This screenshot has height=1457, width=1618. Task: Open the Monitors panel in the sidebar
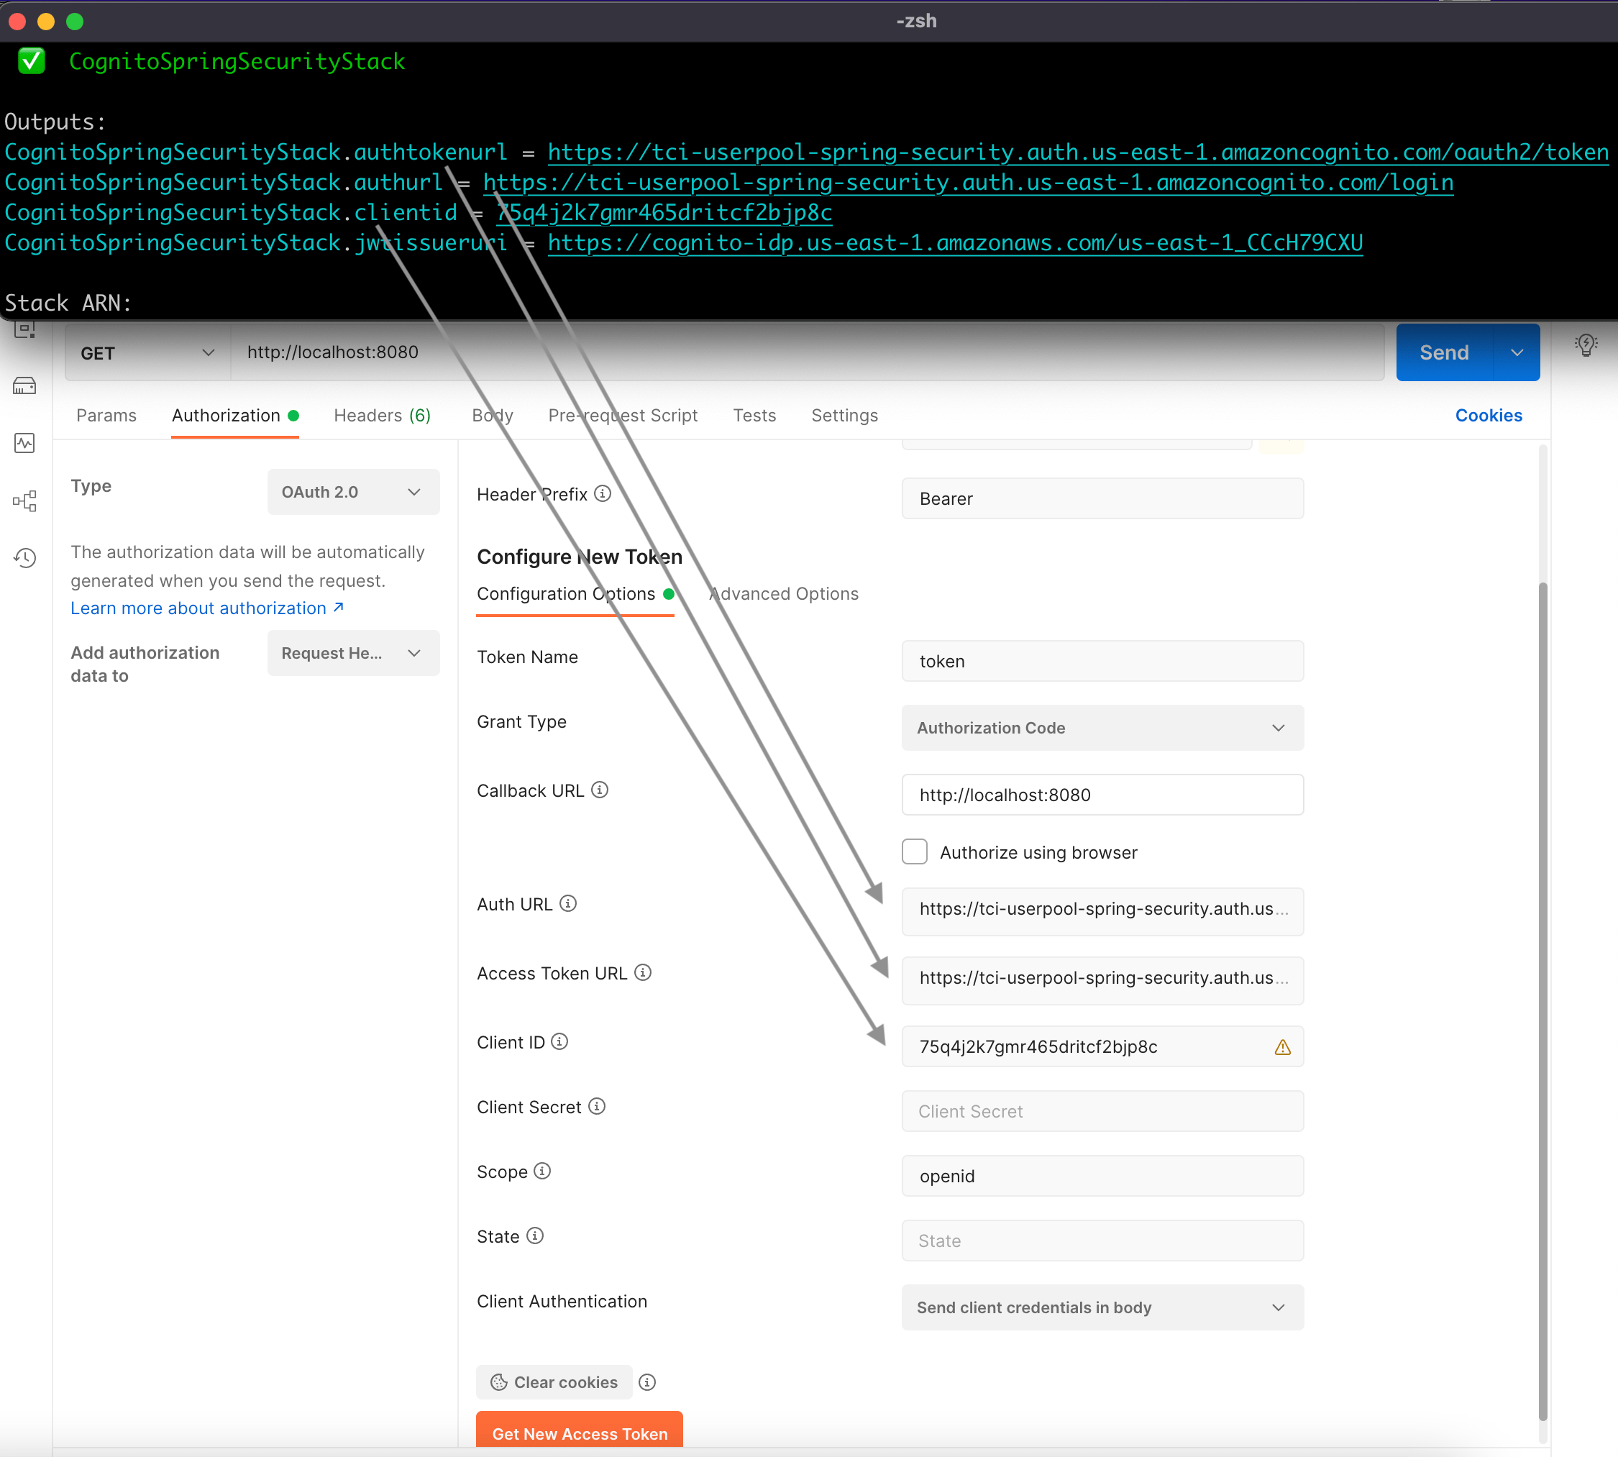click(x=25, y=443)
